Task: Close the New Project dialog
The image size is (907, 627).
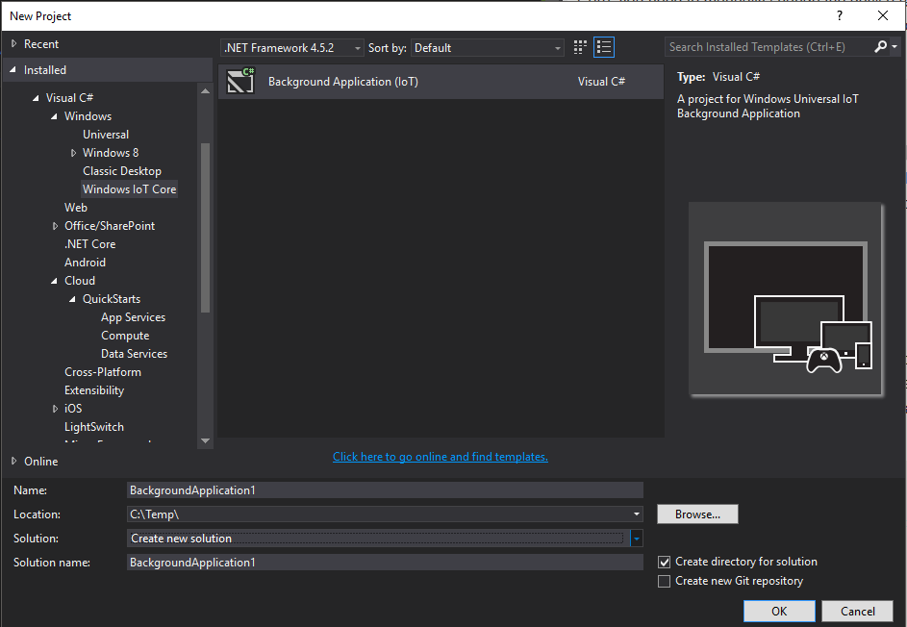Action: click(883, 15)
